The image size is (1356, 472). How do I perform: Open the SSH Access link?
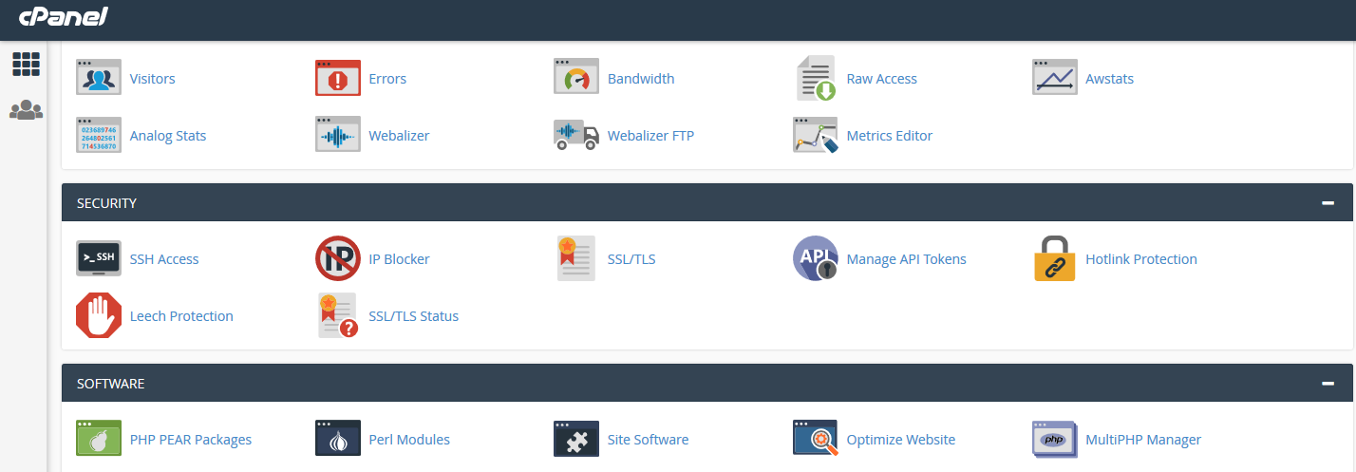164,259
